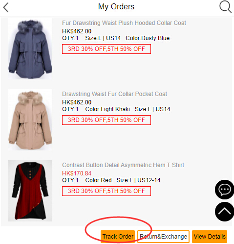234x244 pixels.
Task: Click the Color:Light Khaki detail text
Action: [x=107, y=109]
